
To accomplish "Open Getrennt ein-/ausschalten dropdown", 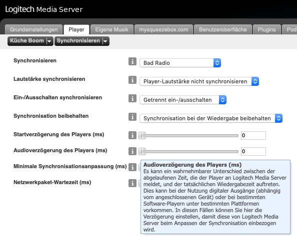I will 183,100.
